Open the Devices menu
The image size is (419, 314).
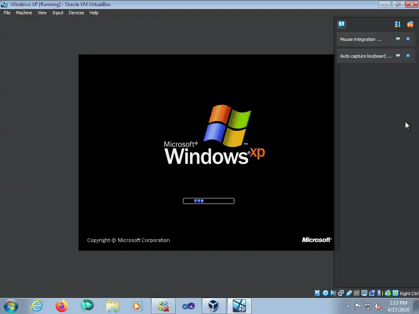76,13
